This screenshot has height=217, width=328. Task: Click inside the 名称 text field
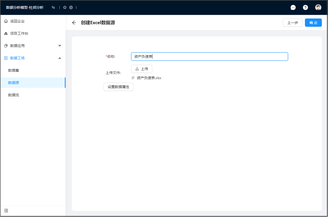(209, 56)
